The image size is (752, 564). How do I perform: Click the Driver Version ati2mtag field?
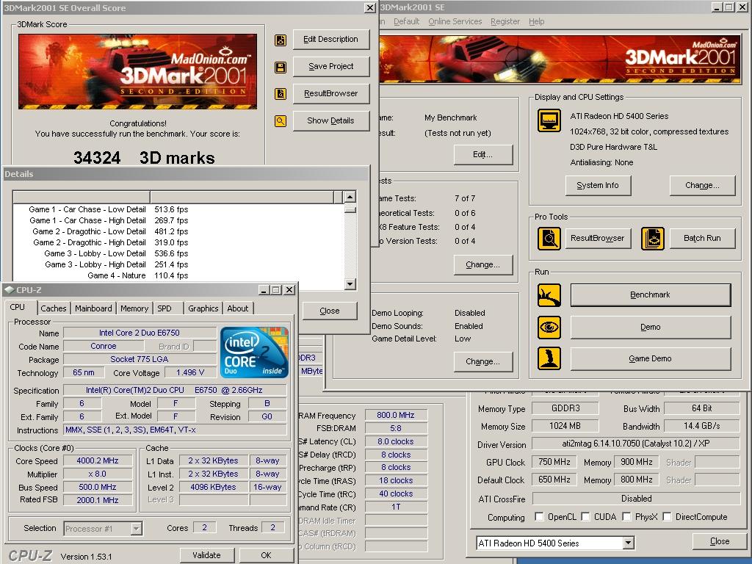tap(636, 444)
